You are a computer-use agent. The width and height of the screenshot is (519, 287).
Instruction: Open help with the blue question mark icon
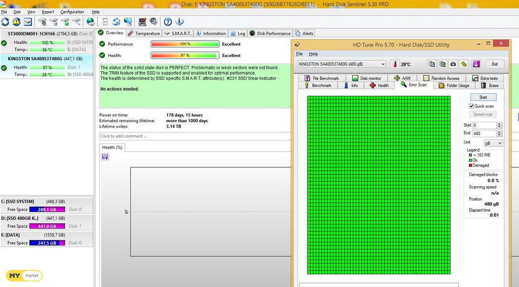click(168, 22)
